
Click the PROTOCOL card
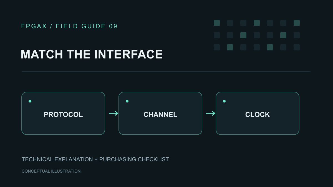pyautogui.click(x=63, y=113)
